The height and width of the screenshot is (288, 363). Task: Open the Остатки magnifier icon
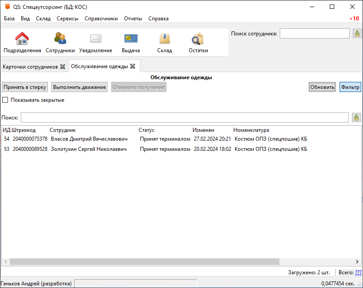[x=198, y=39]
